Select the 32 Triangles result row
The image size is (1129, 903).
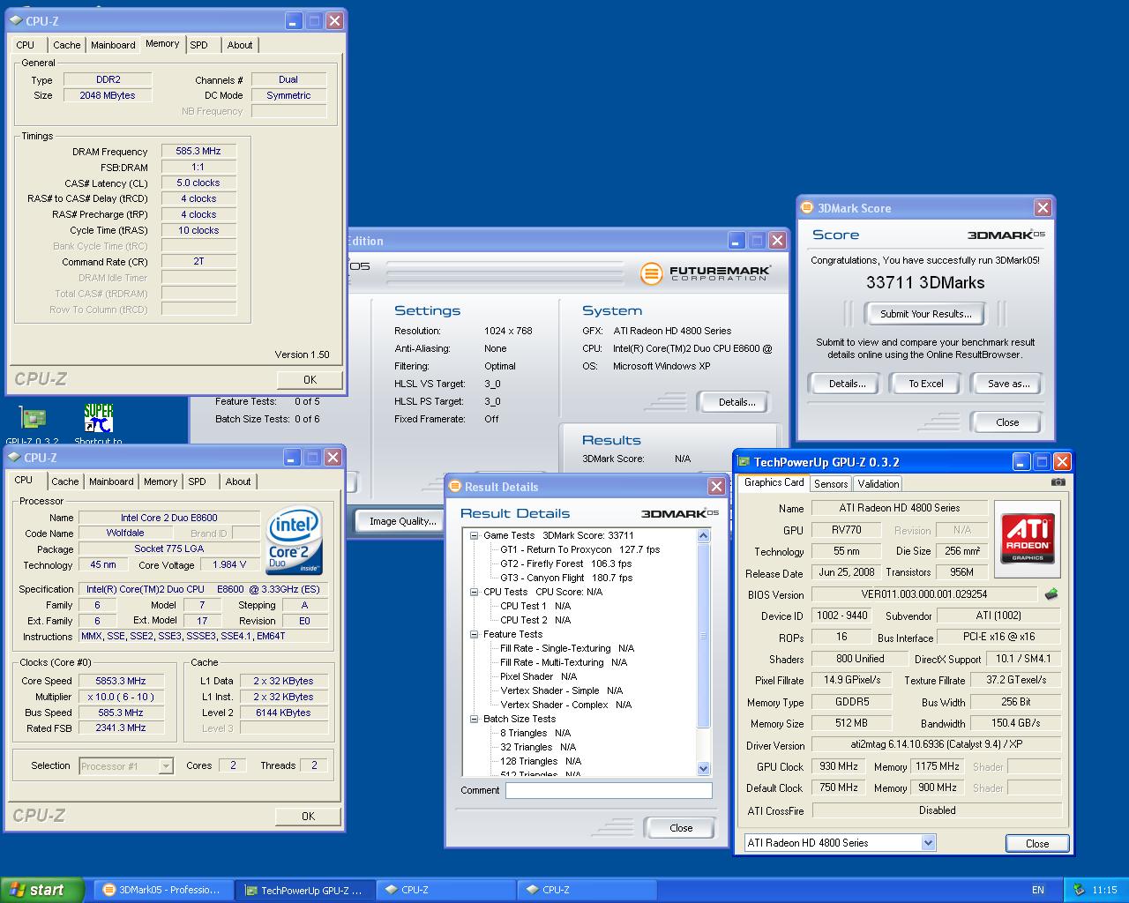538,747
